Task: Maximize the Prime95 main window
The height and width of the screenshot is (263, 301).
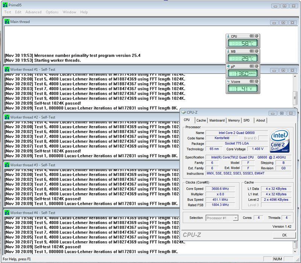Action: pos(284,6)
